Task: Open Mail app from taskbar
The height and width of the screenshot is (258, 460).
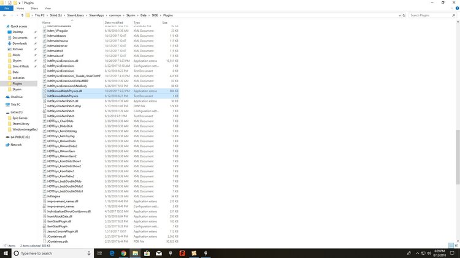Action: tap(159, 253)
